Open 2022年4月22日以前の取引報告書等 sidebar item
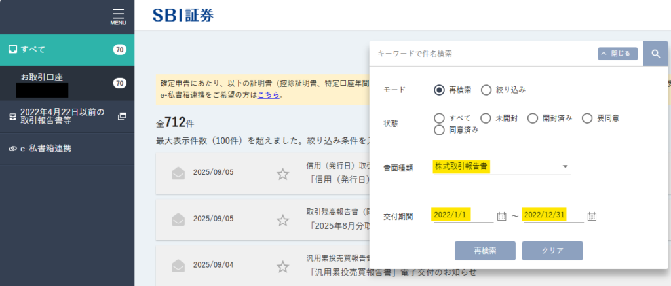Screen dimensions: 671x286 click(x=67, y=116)
